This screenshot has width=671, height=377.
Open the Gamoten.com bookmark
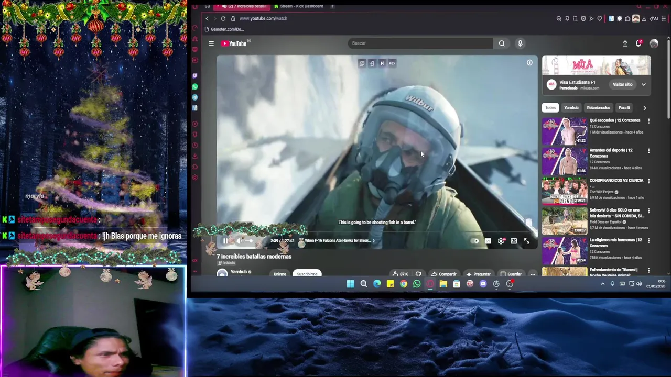point(224,29)
